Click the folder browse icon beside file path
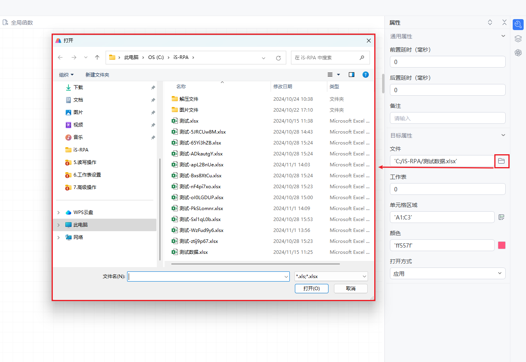526x362 pixels. click(x=501, y=161)
